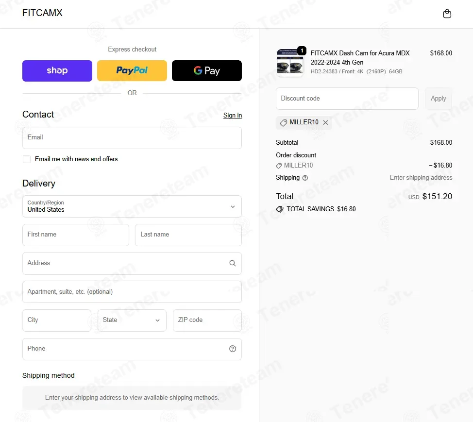Click the Subtotal $168.00 value
This screenshot has width=473, height=422.
441,142
